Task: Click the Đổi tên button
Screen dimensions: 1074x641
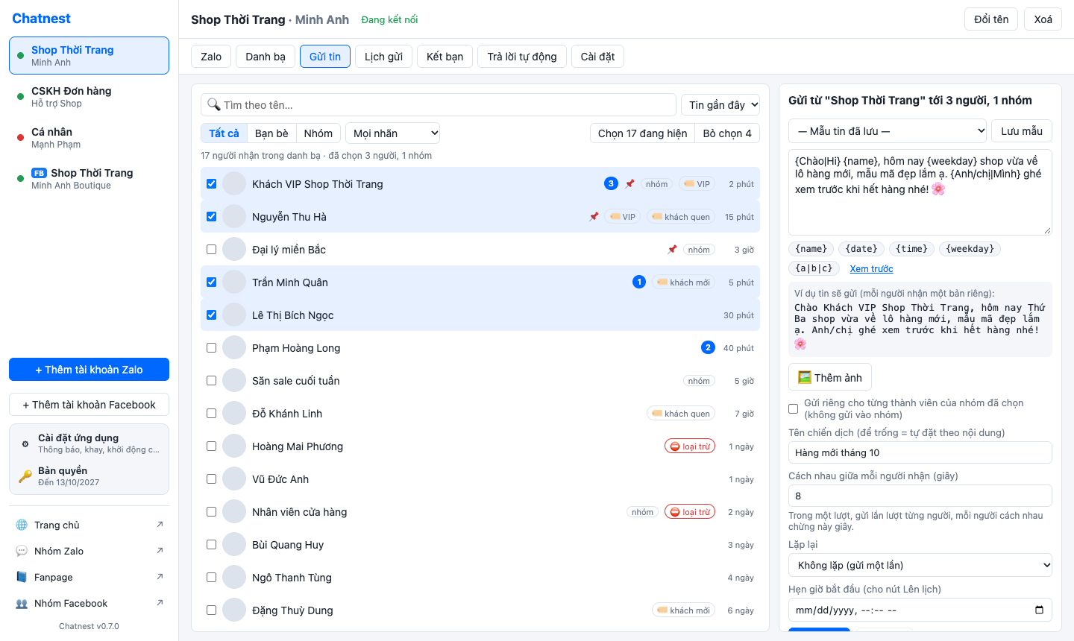Action: click(x=991, y=19)
